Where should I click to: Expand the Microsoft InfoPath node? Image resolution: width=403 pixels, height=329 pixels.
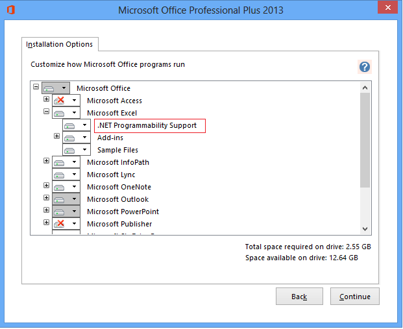(x=46, y=161)
